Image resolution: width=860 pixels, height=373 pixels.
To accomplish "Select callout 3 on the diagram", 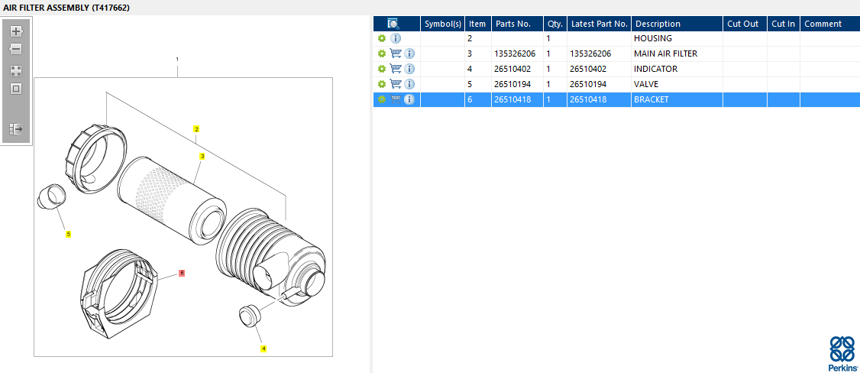I will click(x=202, y=156).
